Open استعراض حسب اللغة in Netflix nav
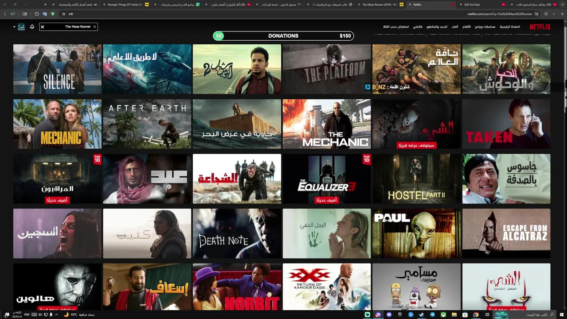This screenshot has height=319, width=567. pyautogui.click(x=396, y=27)
